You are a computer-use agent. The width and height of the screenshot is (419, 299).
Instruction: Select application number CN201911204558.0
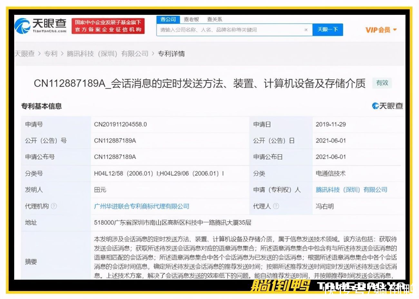point(120,124)
